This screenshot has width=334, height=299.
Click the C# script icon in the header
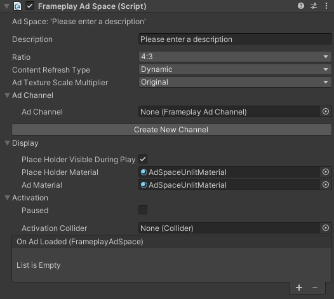[x=17, y=6]
